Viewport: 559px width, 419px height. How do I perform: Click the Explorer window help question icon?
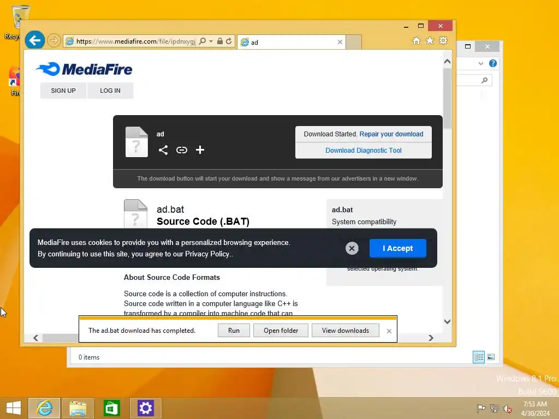(493, 63)
